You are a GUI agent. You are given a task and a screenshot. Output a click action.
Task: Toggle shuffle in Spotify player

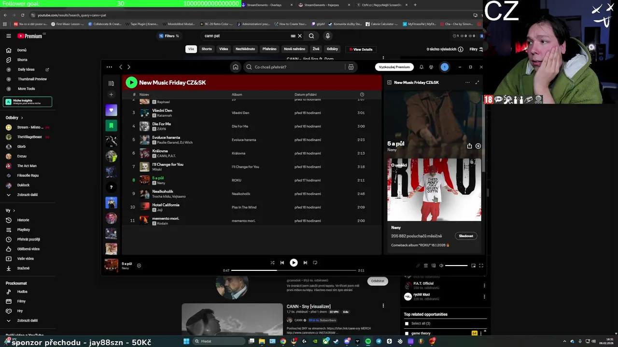pyautogui.click(x=272, y=263)
